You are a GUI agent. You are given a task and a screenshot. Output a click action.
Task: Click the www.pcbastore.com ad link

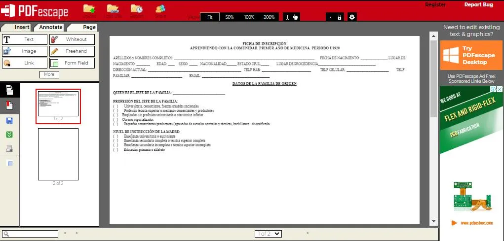[476, 223]
